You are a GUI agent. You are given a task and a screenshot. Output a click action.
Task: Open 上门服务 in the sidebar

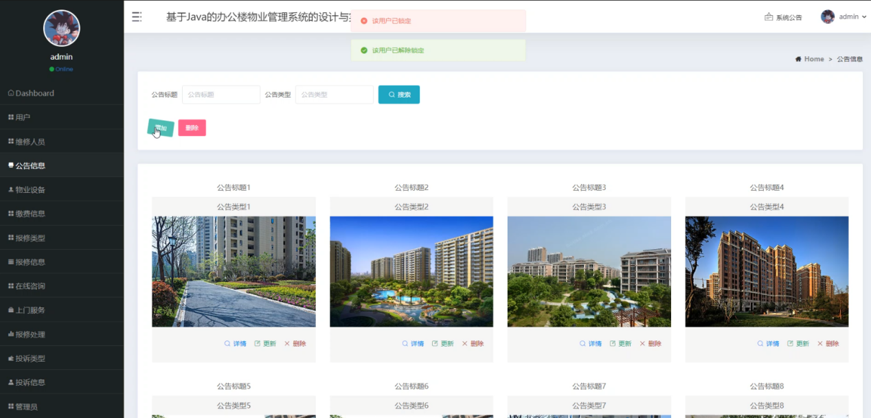point(62,310)
